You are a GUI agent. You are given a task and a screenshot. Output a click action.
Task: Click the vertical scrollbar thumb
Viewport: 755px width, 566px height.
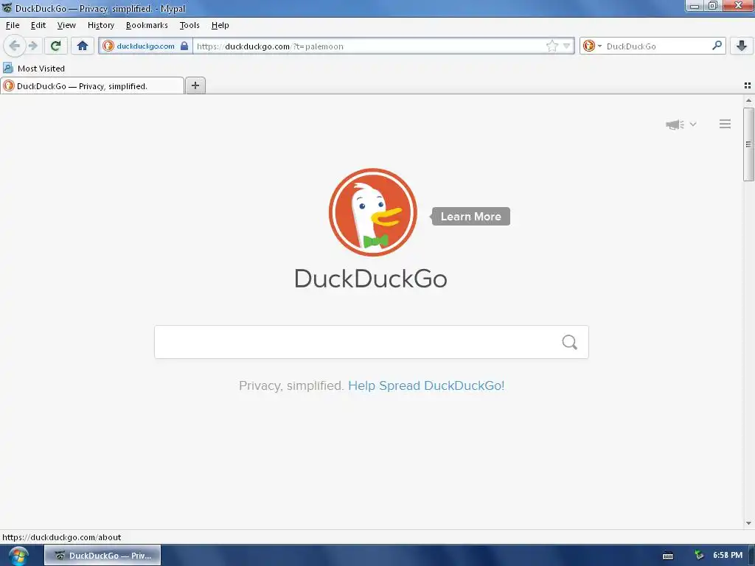748,144
